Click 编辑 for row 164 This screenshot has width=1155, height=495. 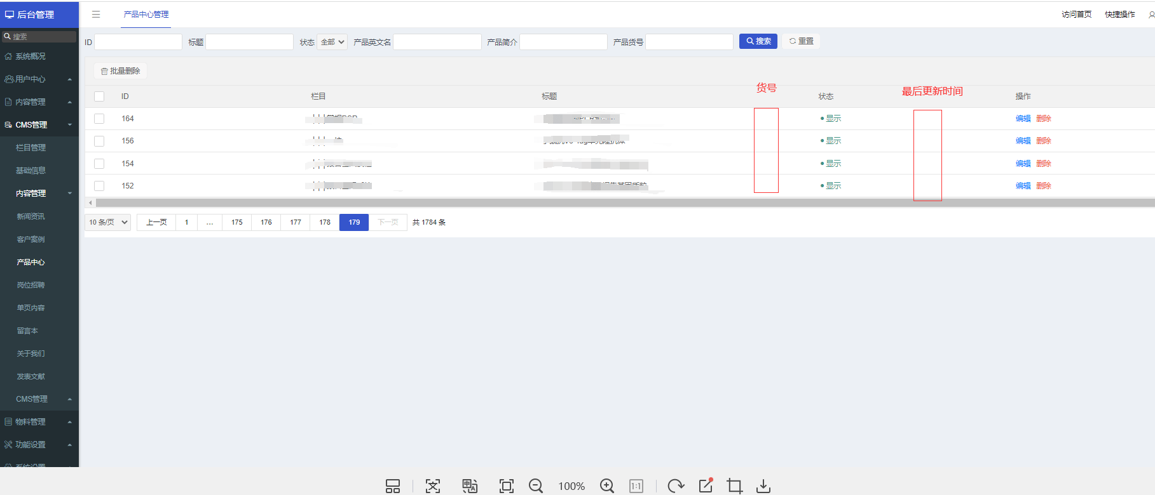[1023, 119]
